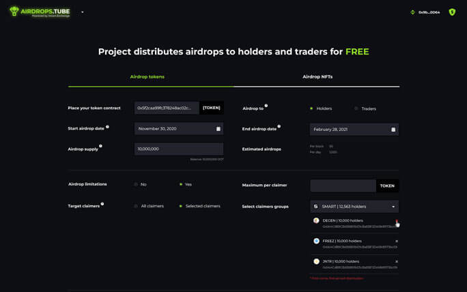Click the Balance text under Airdrop supply
The width and height of the screenshot is (467, 292).
(207, 159)
